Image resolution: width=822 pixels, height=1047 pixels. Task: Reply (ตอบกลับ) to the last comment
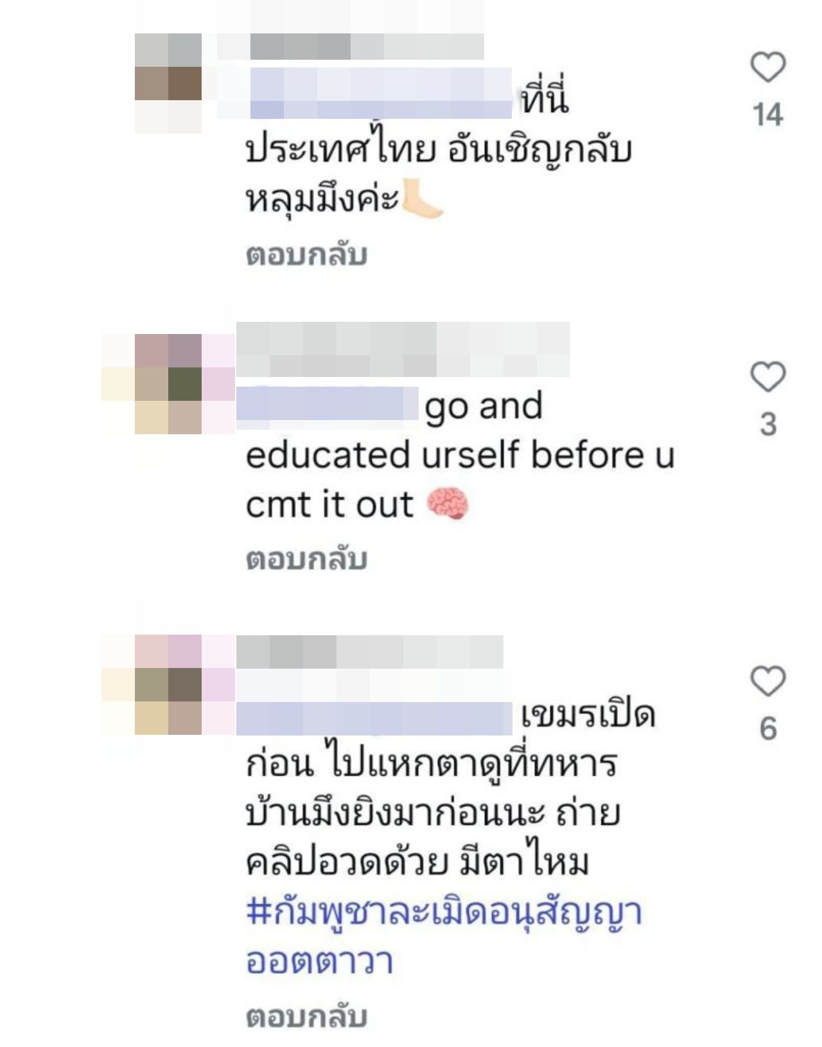click(x=306, y=1017)
